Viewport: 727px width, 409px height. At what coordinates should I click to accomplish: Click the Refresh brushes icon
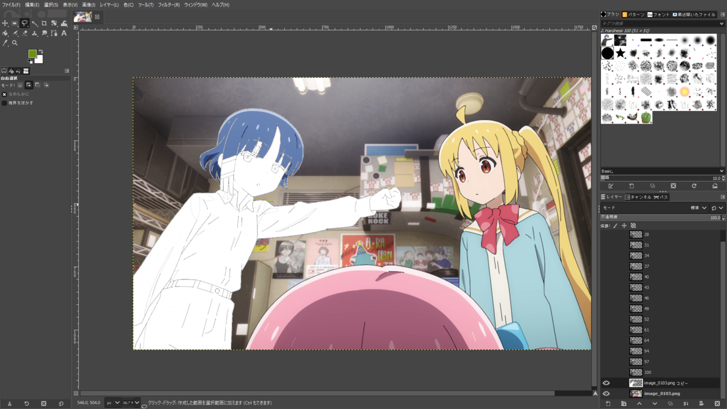coord(694,186)
